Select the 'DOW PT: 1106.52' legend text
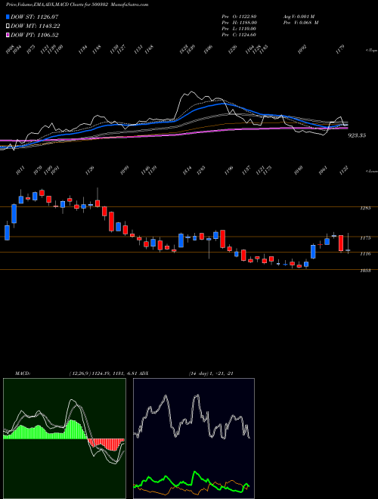Image resolution: width=378 pixels, height=499 pixels. 34,35
